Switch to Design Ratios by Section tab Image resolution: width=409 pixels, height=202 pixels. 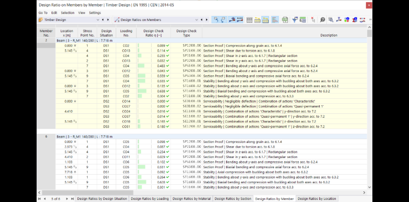click(233, 199)
